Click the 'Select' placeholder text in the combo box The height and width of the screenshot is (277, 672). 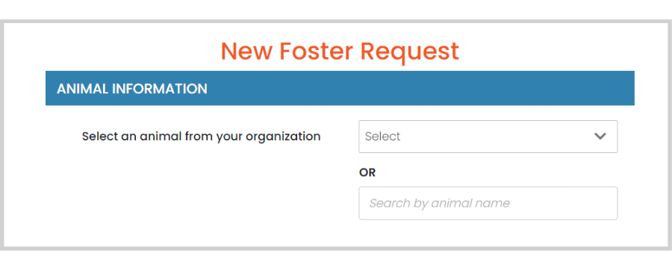[x=382, y=137]
